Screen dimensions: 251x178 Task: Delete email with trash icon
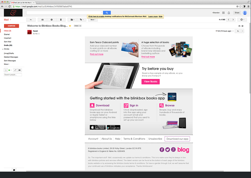click(x=61, y=20)
